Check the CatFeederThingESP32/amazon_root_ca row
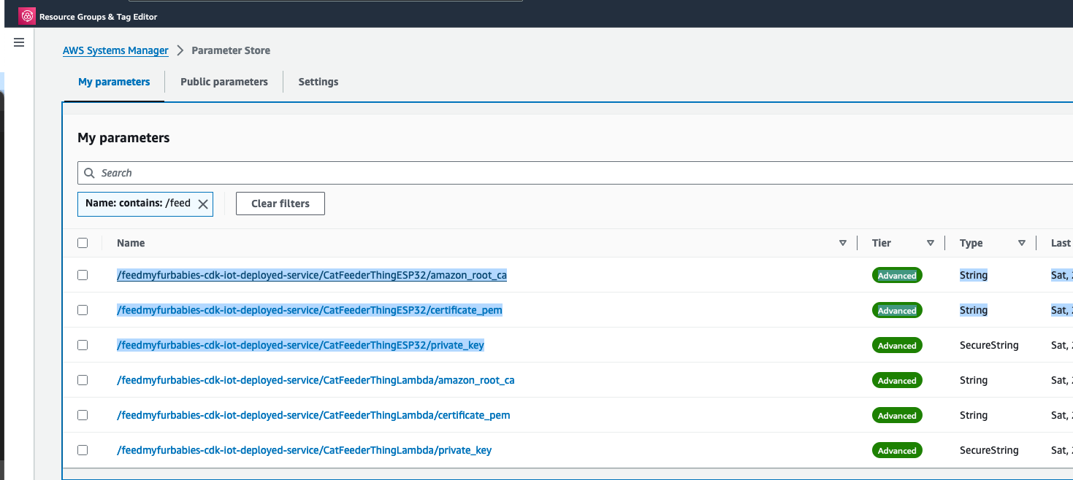Image resolution: width=1073 pixels, height=480 pixels. tap(83, 275)
